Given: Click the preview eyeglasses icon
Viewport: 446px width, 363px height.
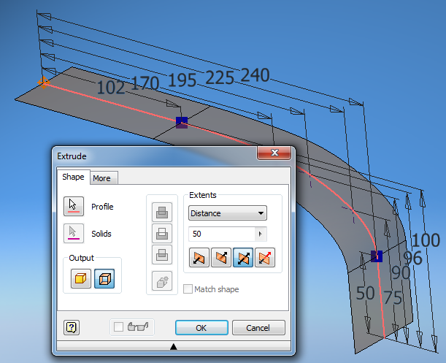Looking at the screenshot, I should tap(138, 326).
